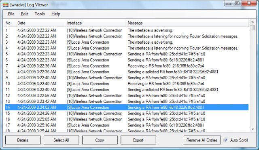Click '[9]Local Area Connection' in row 7
The image size is (259, 150).
88,66
